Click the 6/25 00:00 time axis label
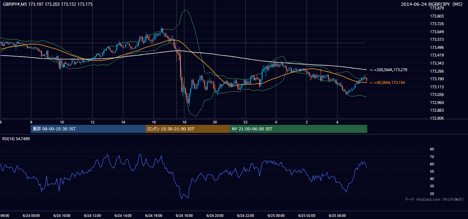The image size is (468, 219). point(276,216)
